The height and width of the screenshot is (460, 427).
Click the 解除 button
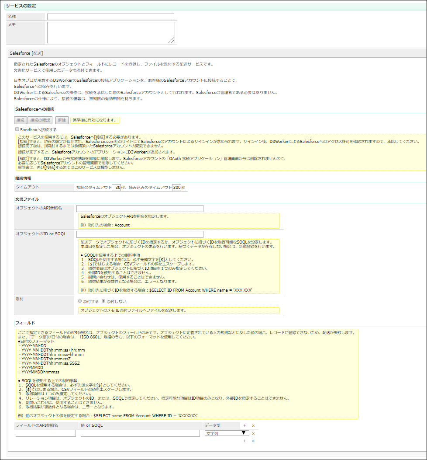point(62,120)
